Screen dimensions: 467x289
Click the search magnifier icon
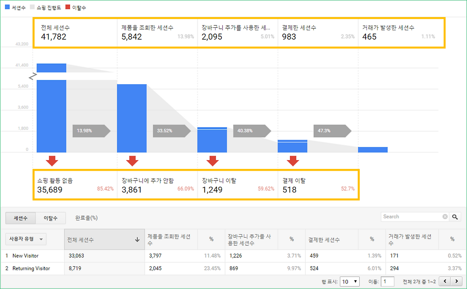coord(455,216)
